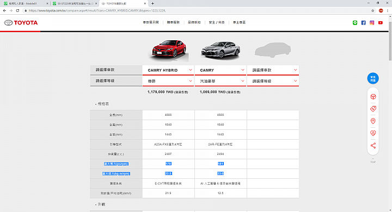Click the heart sidebar icon
The image size is (392, 212).
373,133
